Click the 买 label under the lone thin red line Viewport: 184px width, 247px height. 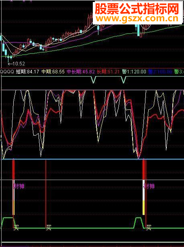(x=49, y=228)
